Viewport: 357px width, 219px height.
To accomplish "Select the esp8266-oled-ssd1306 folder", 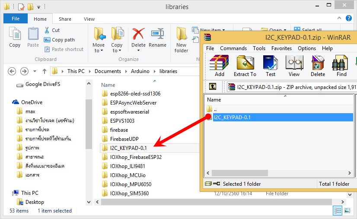I will coord(135,94).
